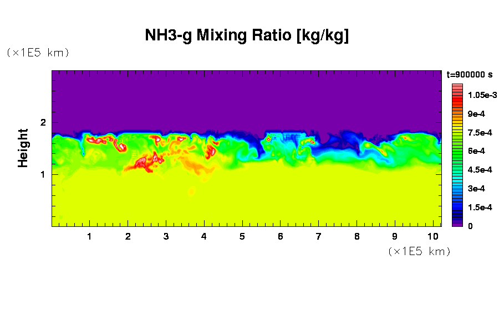The height and width of the screenshot is (332, 499).
Task: Select the Height y-axis label
Action: click(x=23, y=148)
